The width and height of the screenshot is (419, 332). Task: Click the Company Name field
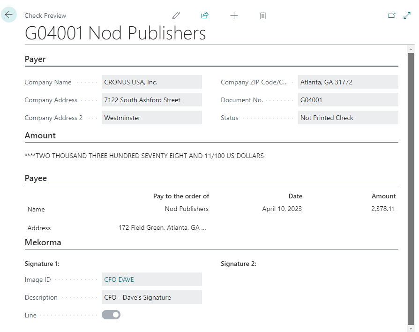point(151,82)
